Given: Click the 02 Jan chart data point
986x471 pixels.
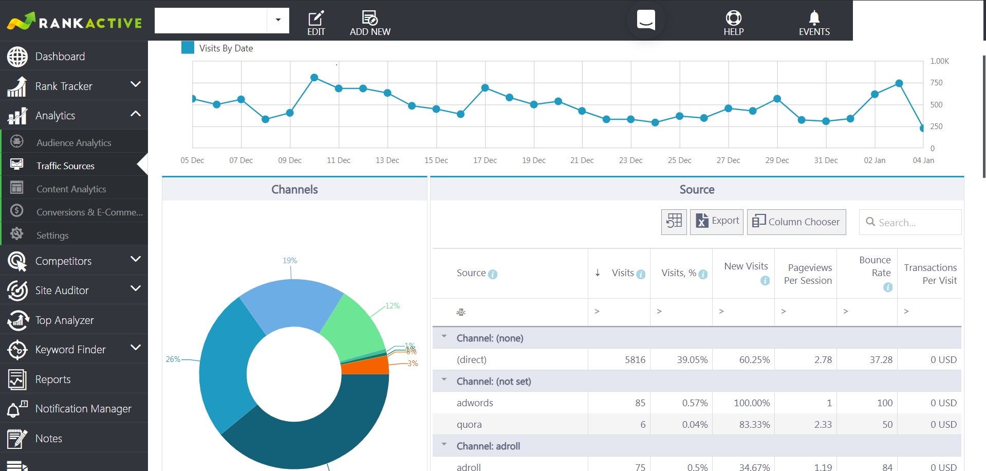Looking at the screenshot, I should coord(875,94).
